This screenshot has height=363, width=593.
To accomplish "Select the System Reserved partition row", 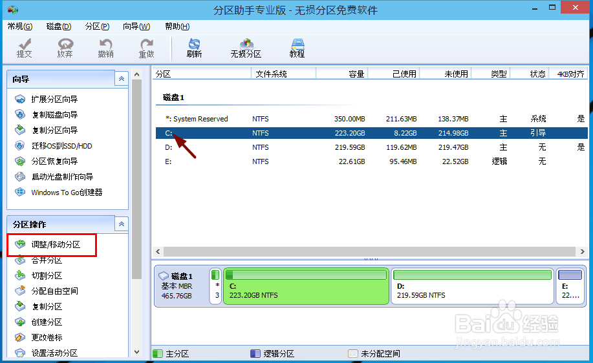I will [372, 119].
